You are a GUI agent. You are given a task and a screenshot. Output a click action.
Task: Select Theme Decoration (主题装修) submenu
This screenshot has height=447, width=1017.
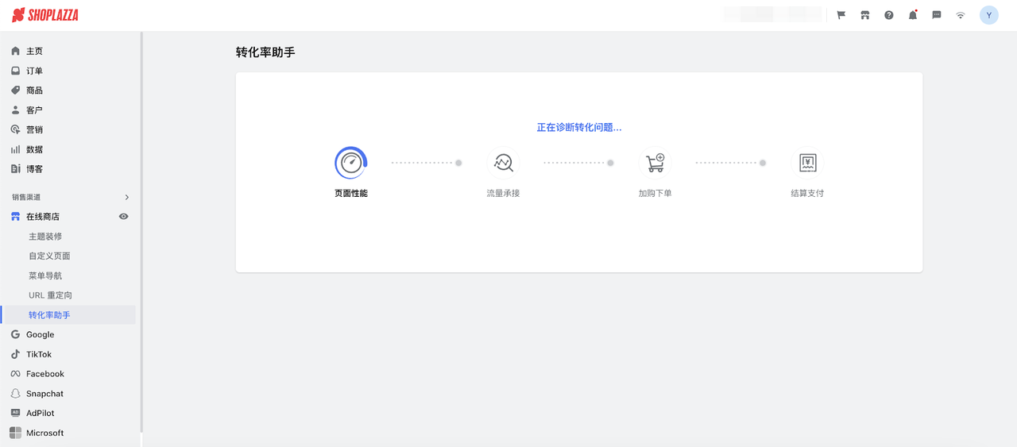coord(45,237)
